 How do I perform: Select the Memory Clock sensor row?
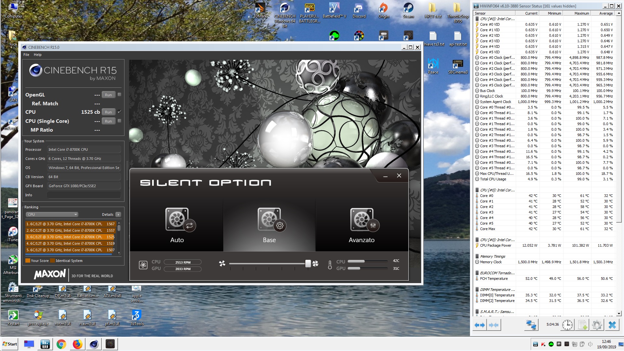545,262
